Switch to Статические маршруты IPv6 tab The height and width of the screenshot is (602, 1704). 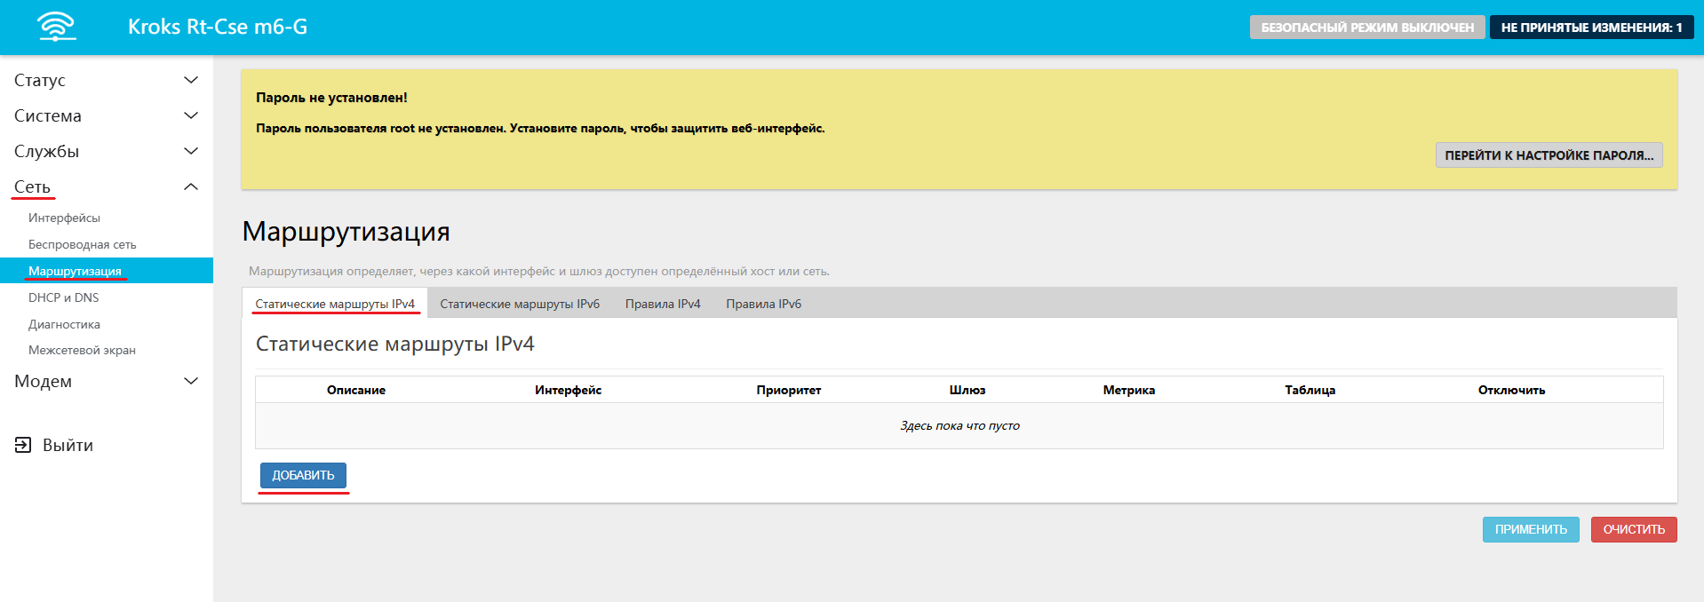tap(520, 304)
